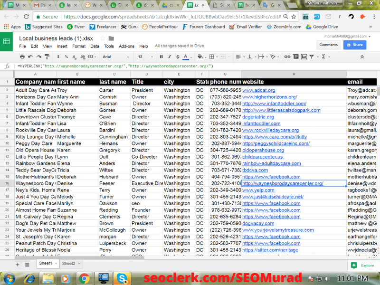Screen dimensions: 380x285
Task: Click the add new sheet plus button
Action: point(17,264)
